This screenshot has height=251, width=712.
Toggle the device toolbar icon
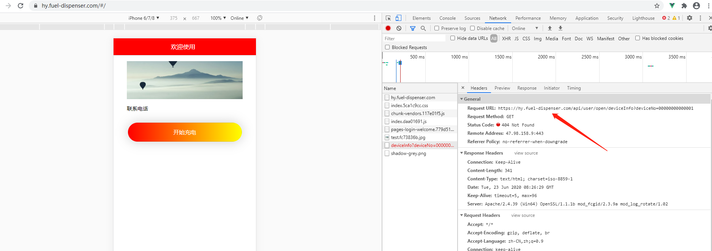coord(398,18)
